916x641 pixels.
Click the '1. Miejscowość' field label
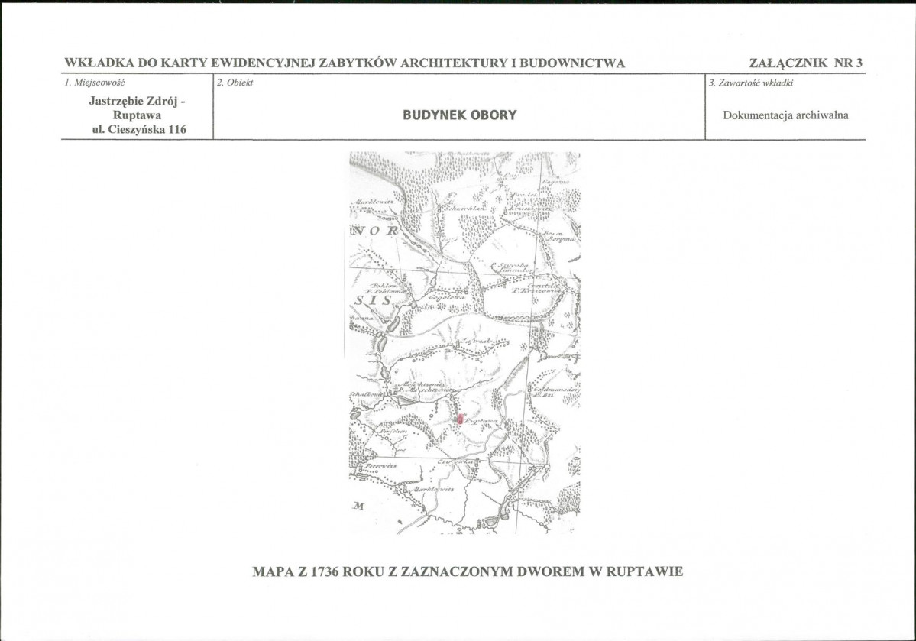tap(95, 83)
